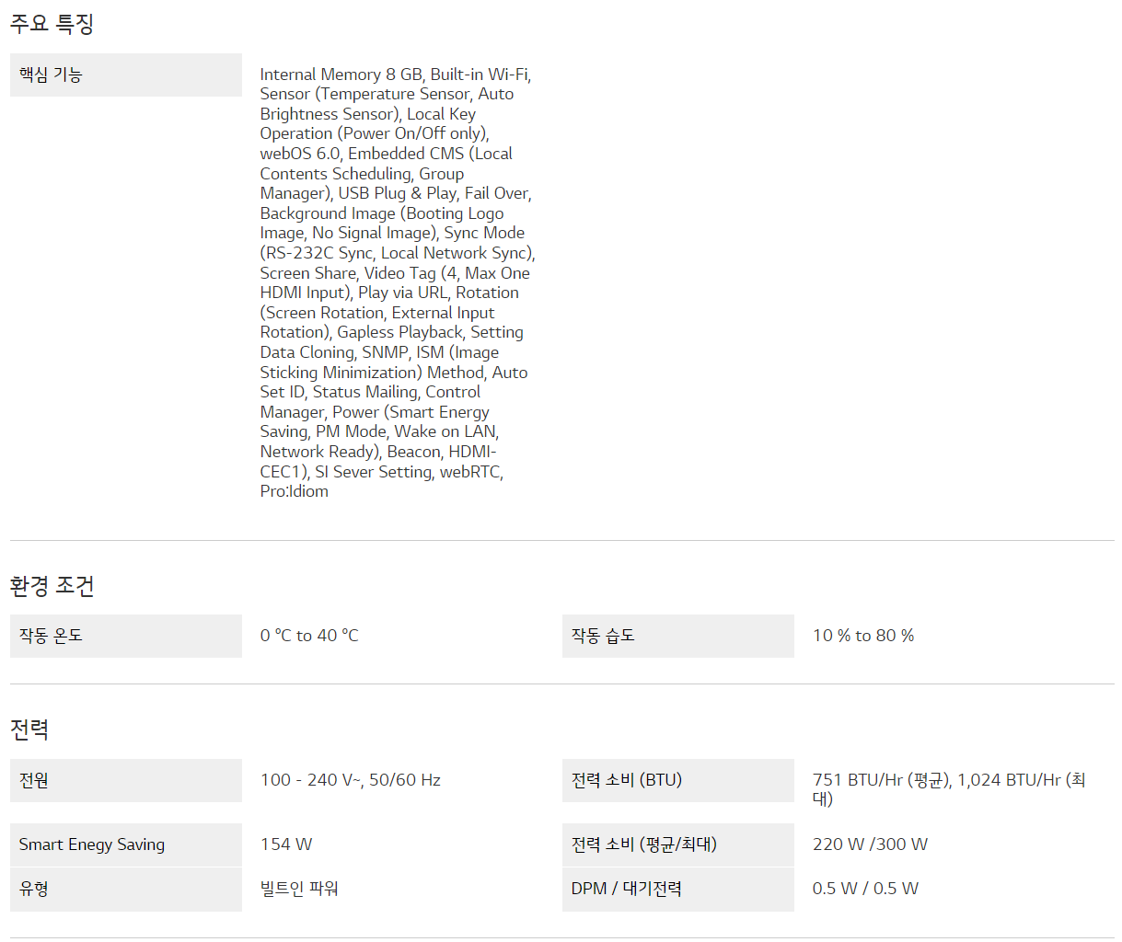
Task: Select the 유형 label cell
Action: point(125,889)
